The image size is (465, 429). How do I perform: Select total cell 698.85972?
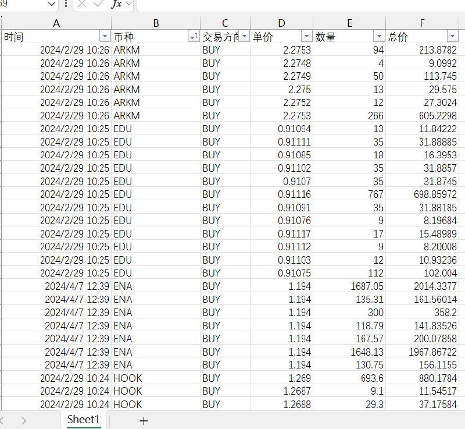423,194
